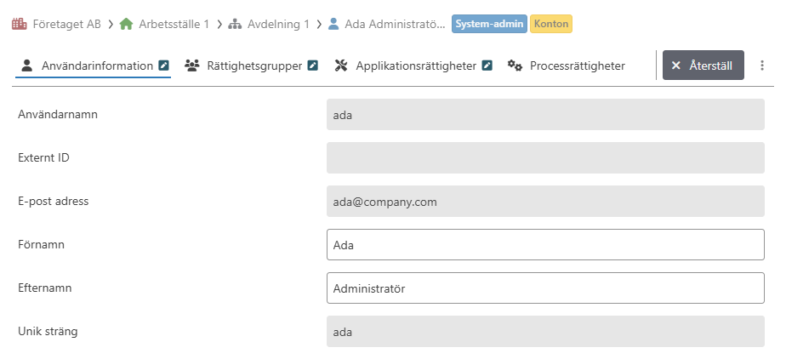
Task: Click edit pencil icon next to Rättighetsgrupper
Action: (x=313, y=66)
